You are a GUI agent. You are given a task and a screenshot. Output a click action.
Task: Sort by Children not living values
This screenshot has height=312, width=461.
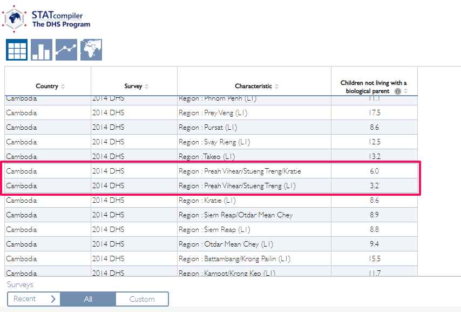pyautogui.click(x=406, y=91)
